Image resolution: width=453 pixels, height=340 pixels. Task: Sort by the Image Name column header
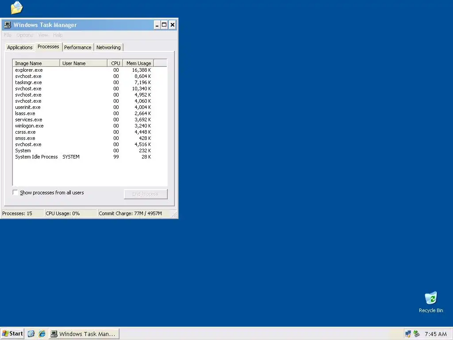36,63
